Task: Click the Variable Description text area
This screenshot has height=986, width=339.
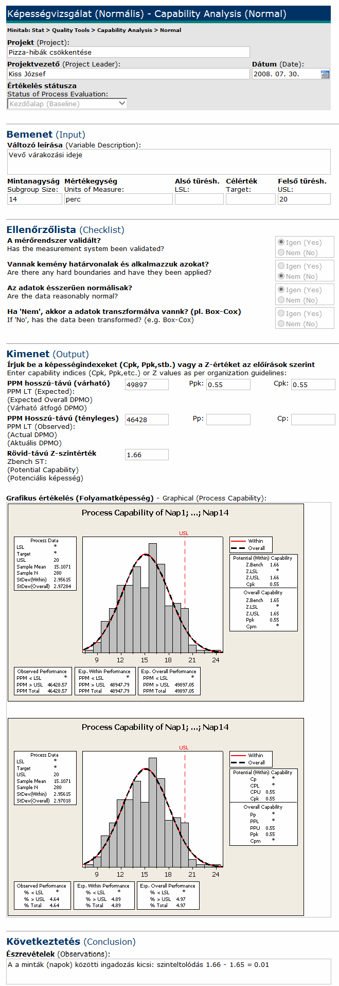Action: click(x=169, y=162)
